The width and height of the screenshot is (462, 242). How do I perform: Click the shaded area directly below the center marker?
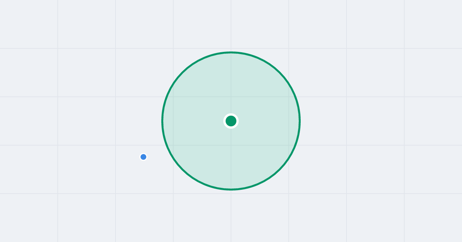[x=231, y=156]
